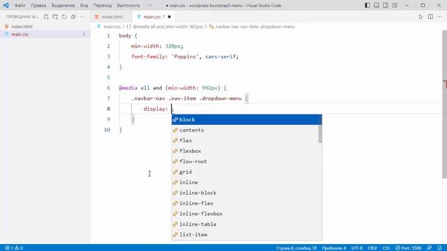Click @media breadcrumb segment
The height and width of the screenshot is (251, 447).
pyautogui.click(x=168, y=26)
